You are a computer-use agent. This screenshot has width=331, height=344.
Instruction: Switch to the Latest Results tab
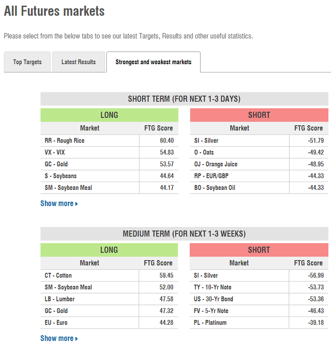[78, 62]
